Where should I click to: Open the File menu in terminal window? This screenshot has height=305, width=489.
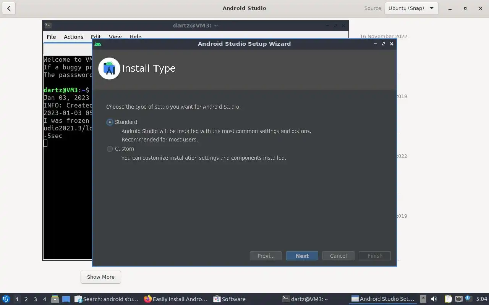coord(51,37)
